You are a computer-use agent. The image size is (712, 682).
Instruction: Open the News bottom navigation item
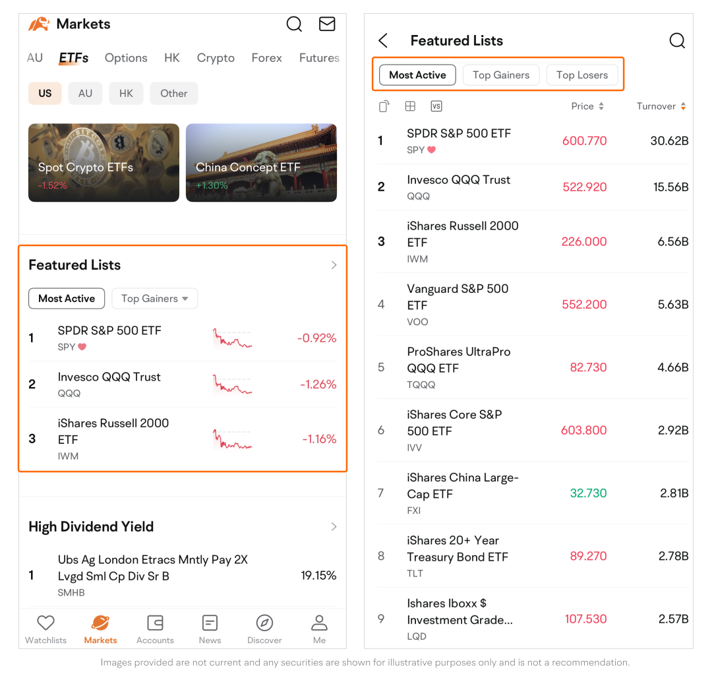click(x=210, y=628)
